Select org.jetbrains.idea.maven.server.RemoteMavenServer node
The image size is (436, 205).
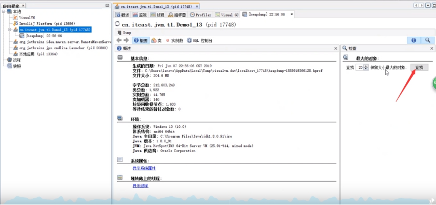point(65,42)
